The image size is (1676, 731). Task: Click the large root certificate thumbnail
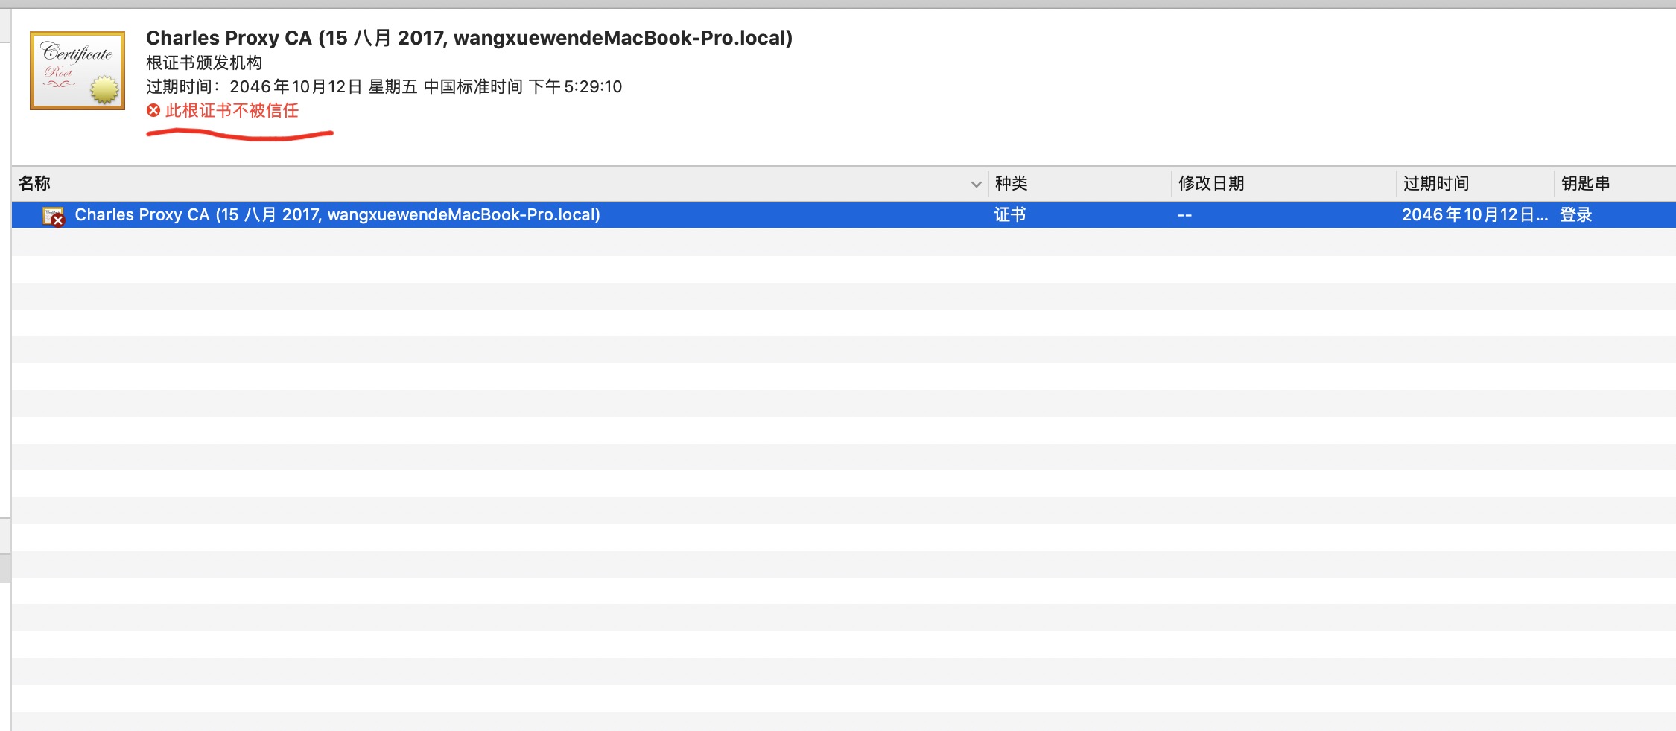click(77, 71)
